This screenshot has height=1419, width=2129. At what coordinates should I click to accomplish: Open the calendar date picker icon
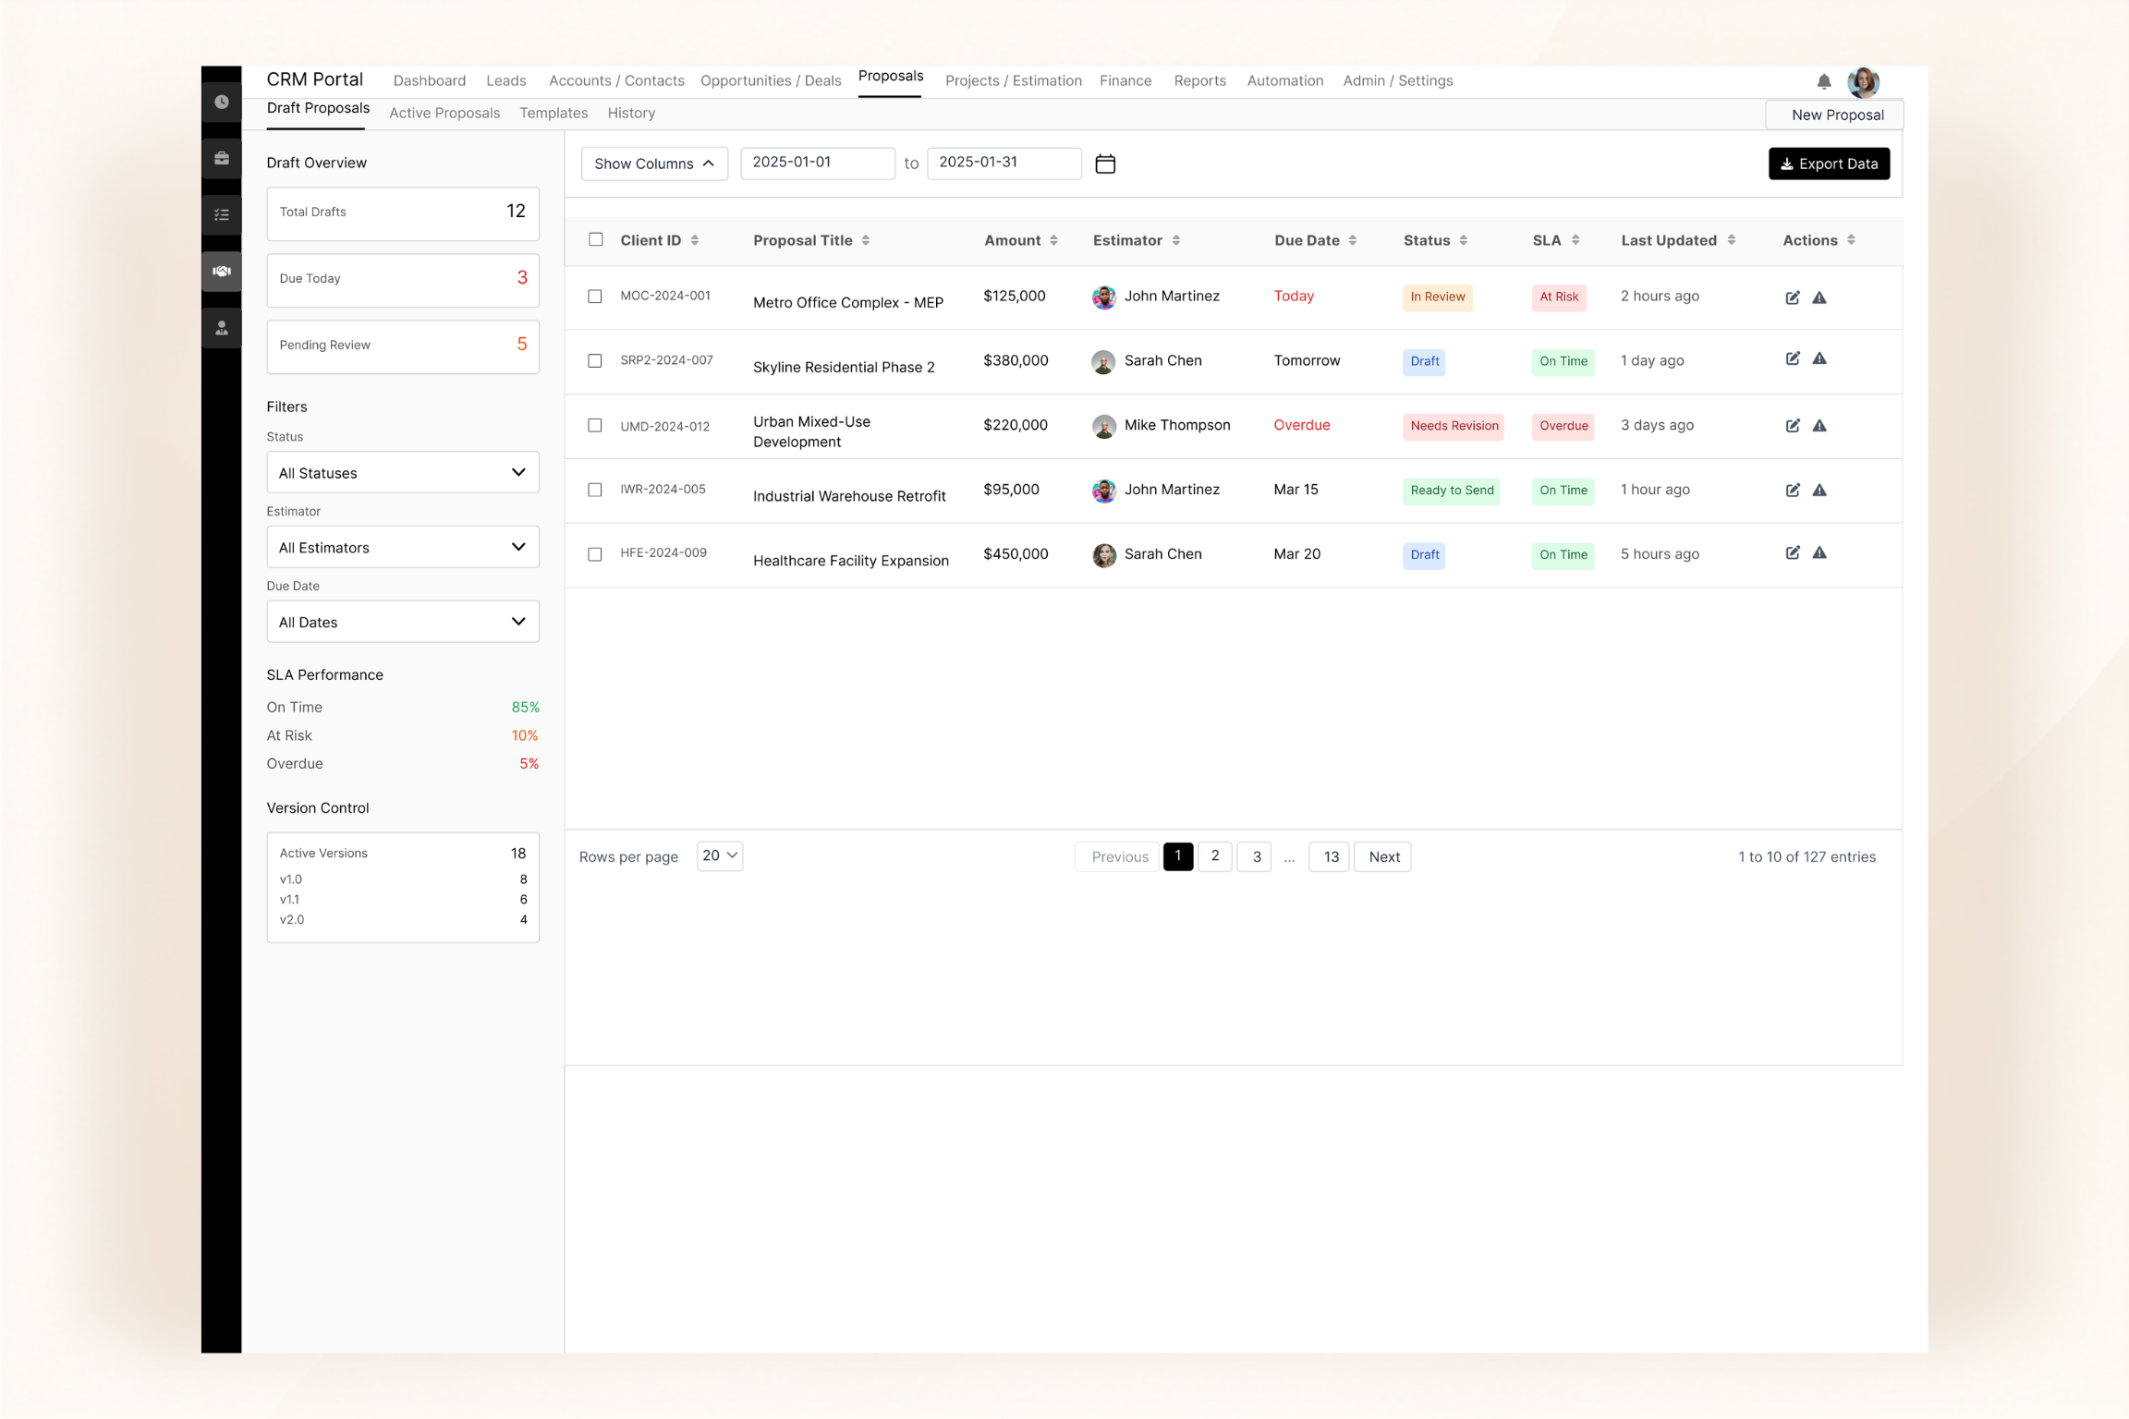point(1105,164)
